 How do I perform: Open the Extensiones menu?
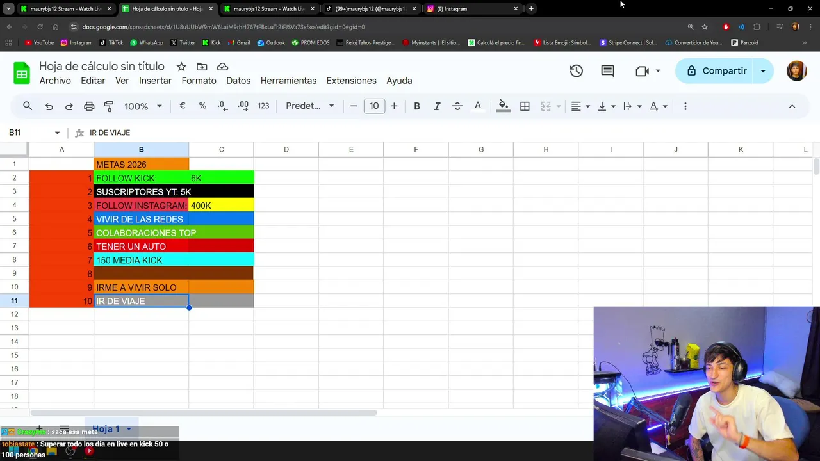click(x=351, y=81)
